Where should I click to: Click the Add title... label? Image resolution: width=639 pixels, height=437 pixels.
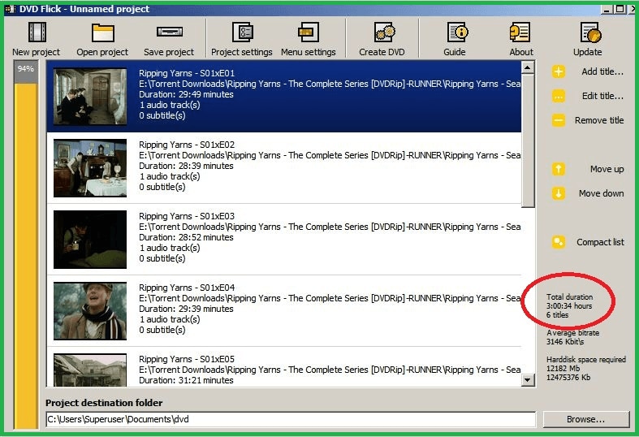coord(602,71)
